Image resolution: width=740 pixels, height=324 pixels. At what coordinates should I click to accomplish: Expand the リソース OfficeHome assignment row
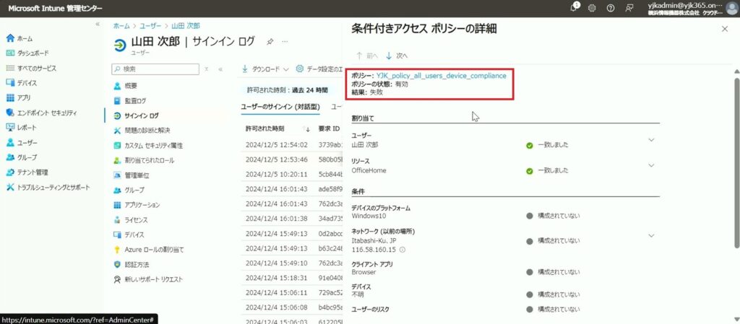[651, 166]
